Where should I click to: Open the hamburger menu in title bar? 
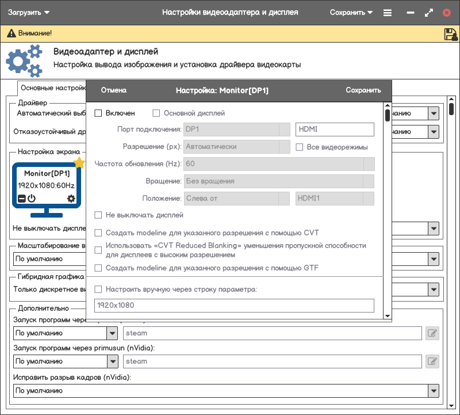(x=388, y=12)
